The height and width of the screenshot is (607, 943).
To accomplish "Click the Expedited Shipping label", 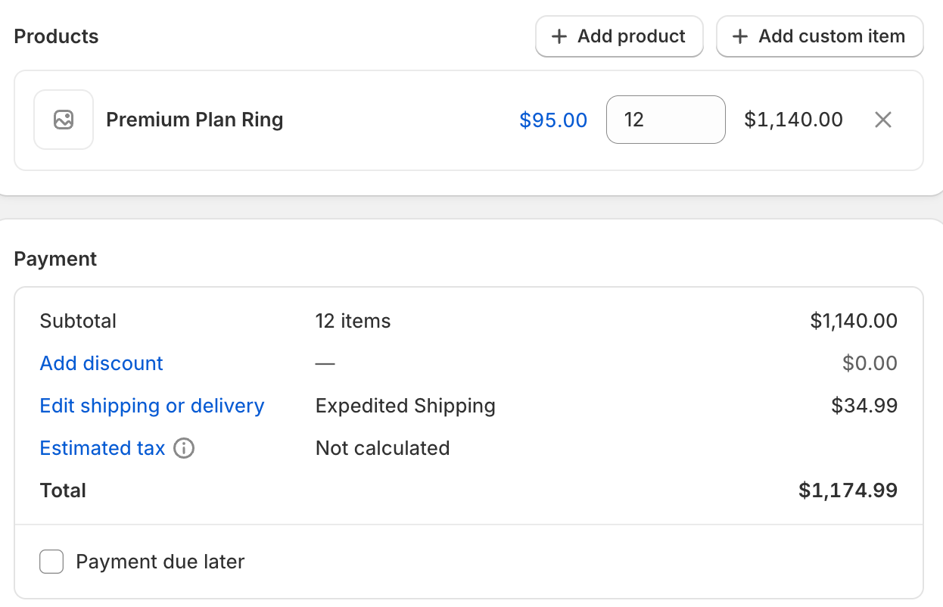I will (x=406, y=406).
